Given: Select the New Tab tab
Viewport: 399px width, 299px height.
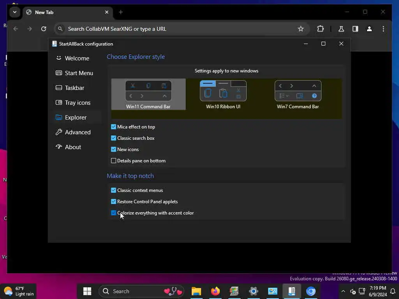Looking at the screenshot, I should [x=68, y=12].
